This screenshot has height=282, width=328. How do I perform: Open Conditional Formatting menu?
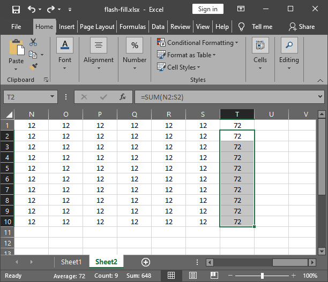[x=198, y=43]
